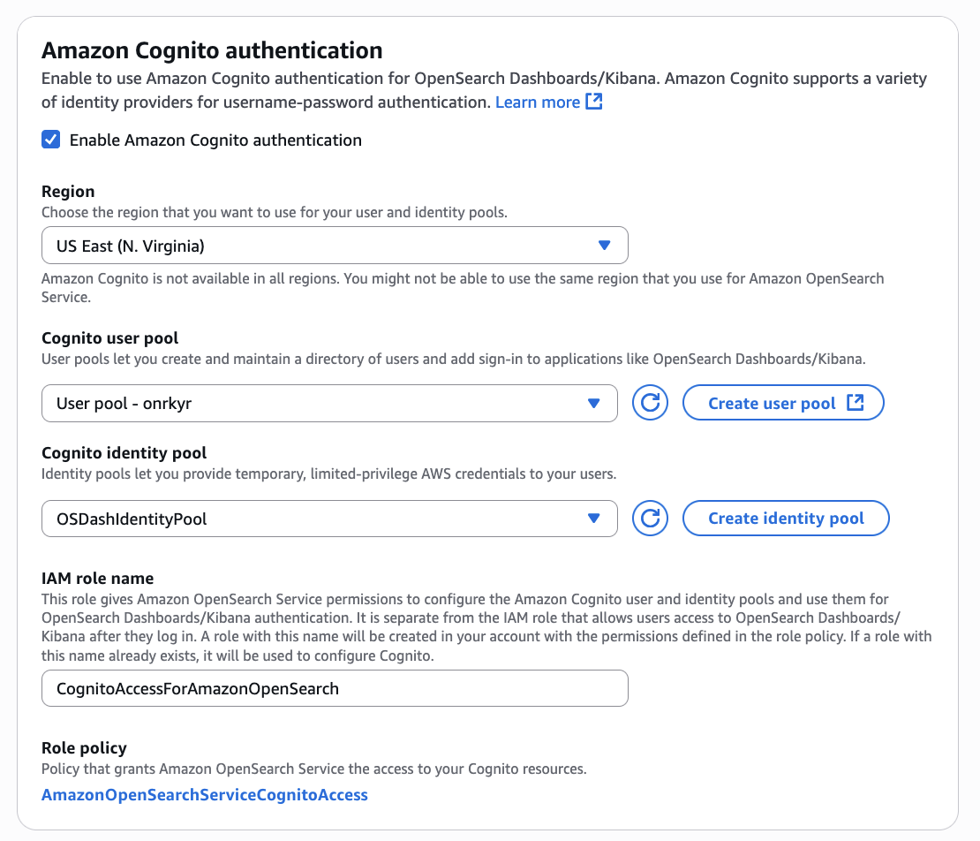Click the Cognito user pool dropdown arrow
The image size is (980, 841).
594,403
